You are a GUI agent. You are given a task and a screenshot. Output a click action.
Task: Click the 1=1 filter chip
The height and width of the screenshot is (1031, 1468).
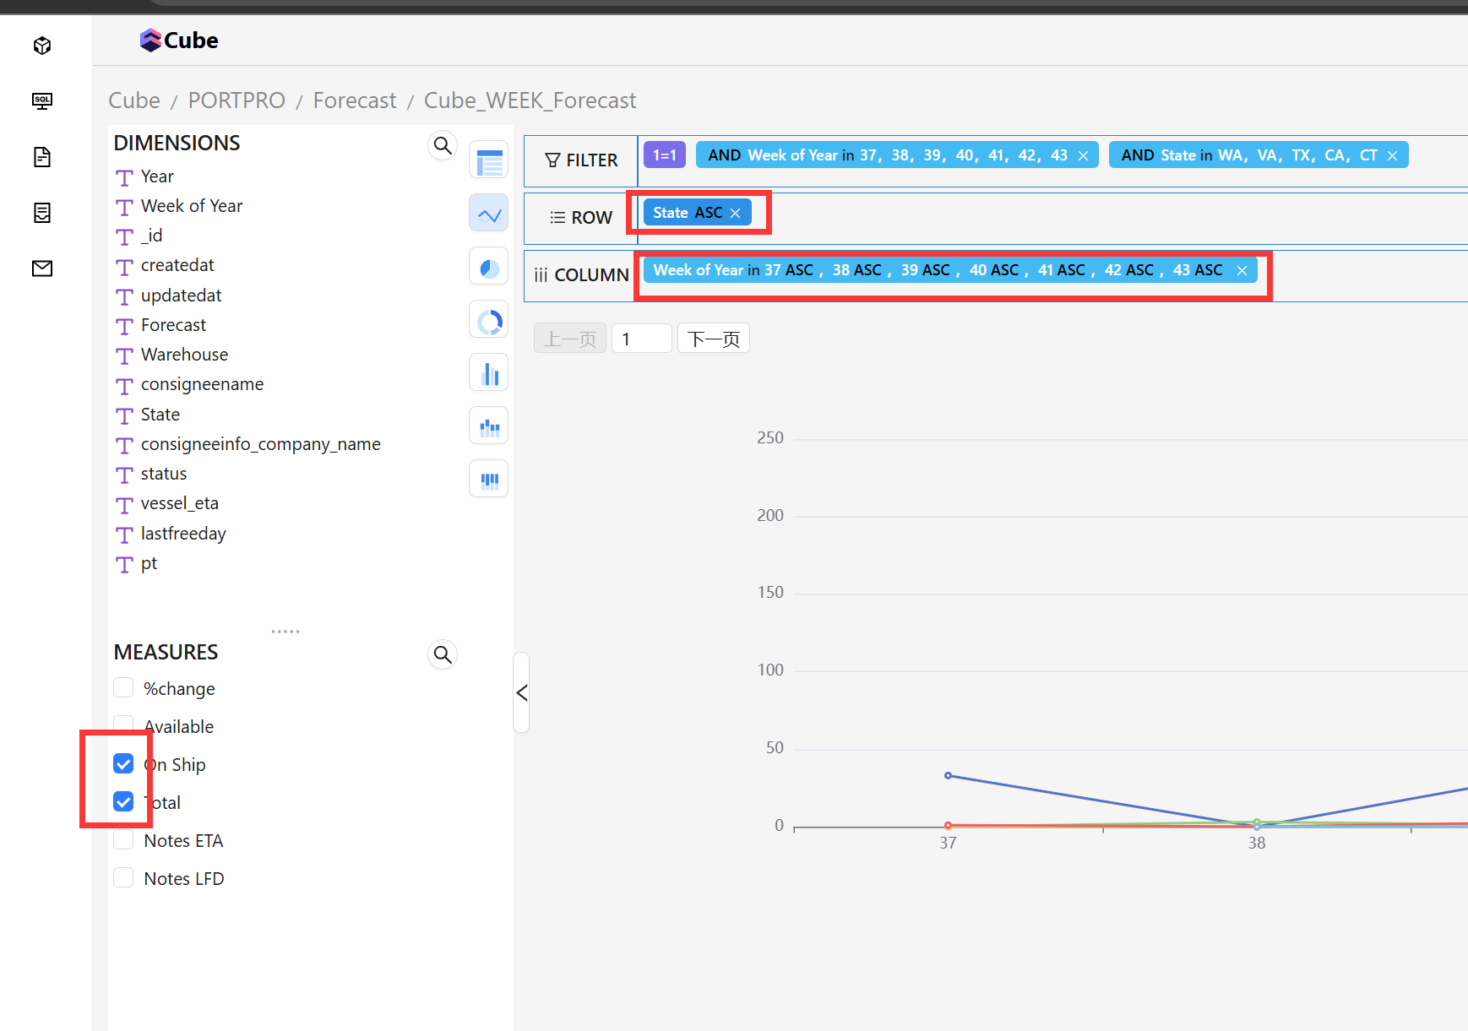(x=665, y=155)
